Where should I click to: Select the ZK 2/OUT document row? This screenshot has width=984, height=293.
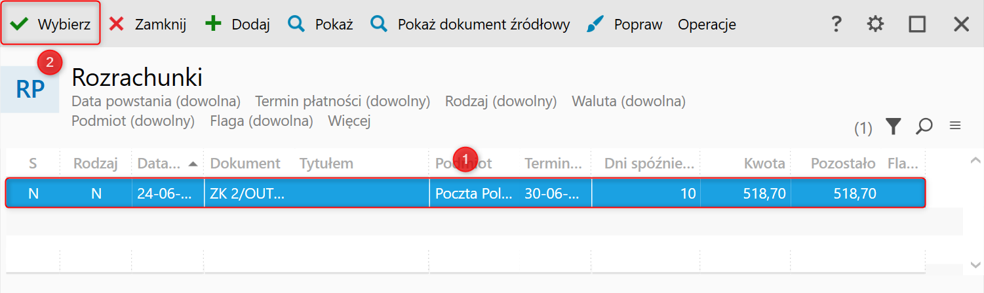pos(247,193)
